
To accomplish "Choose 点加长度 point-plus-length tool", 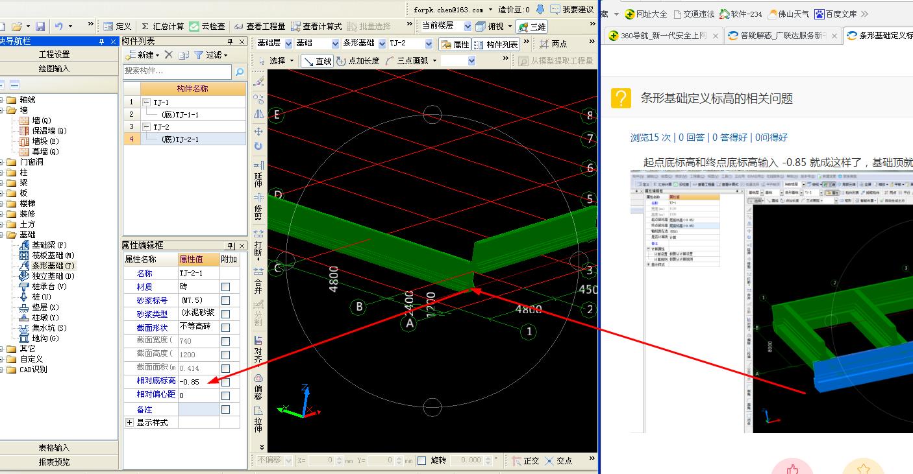I will pos(358,61).
